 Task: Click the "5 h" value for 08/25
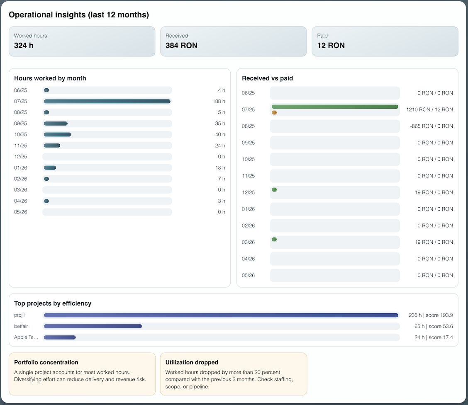[222, 112]
